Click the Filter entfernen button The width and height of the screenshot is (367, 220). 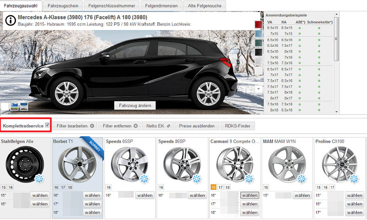click(x=120, y=126)
